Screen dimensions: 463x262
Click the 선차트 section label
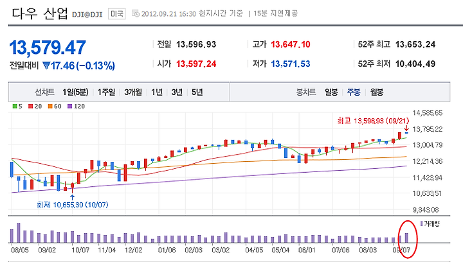pyautogui.click(x=44, y=92)
